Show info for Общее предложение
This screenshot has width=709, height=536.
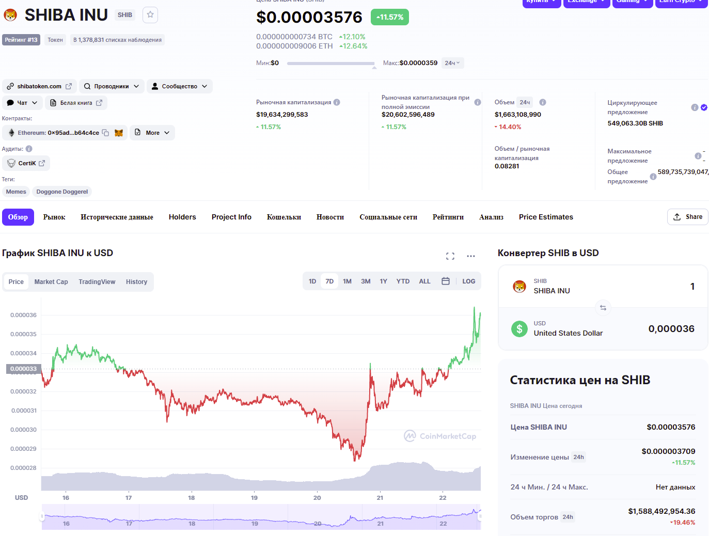(653, 177)
